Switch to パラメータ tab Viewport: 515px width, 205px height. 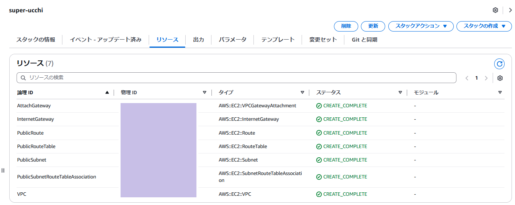[233, 40]
